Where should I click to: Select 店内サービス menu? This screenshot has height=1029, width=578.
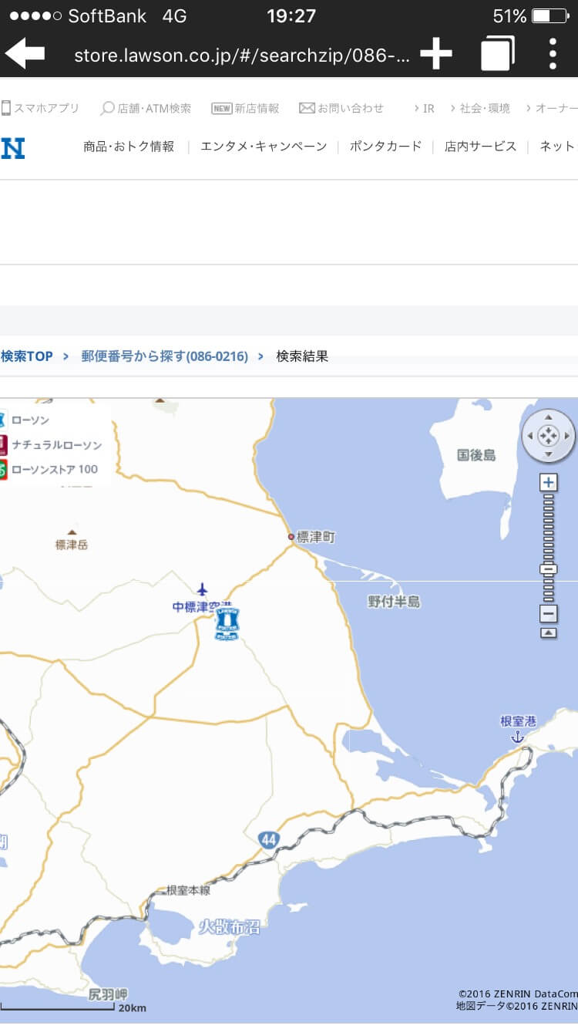(x=480, y=146)
